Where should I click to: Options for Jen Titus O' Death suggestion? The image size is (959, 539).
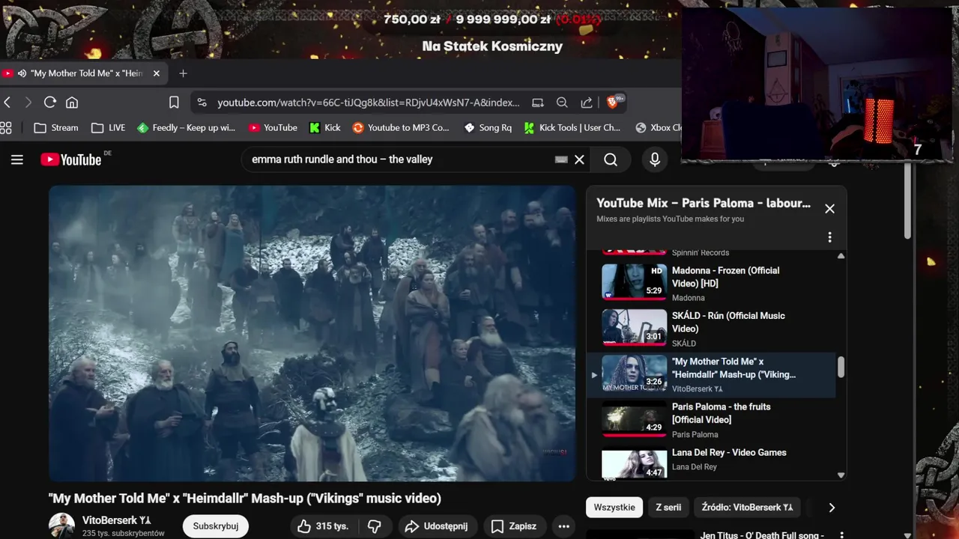(x=841, y=535)
